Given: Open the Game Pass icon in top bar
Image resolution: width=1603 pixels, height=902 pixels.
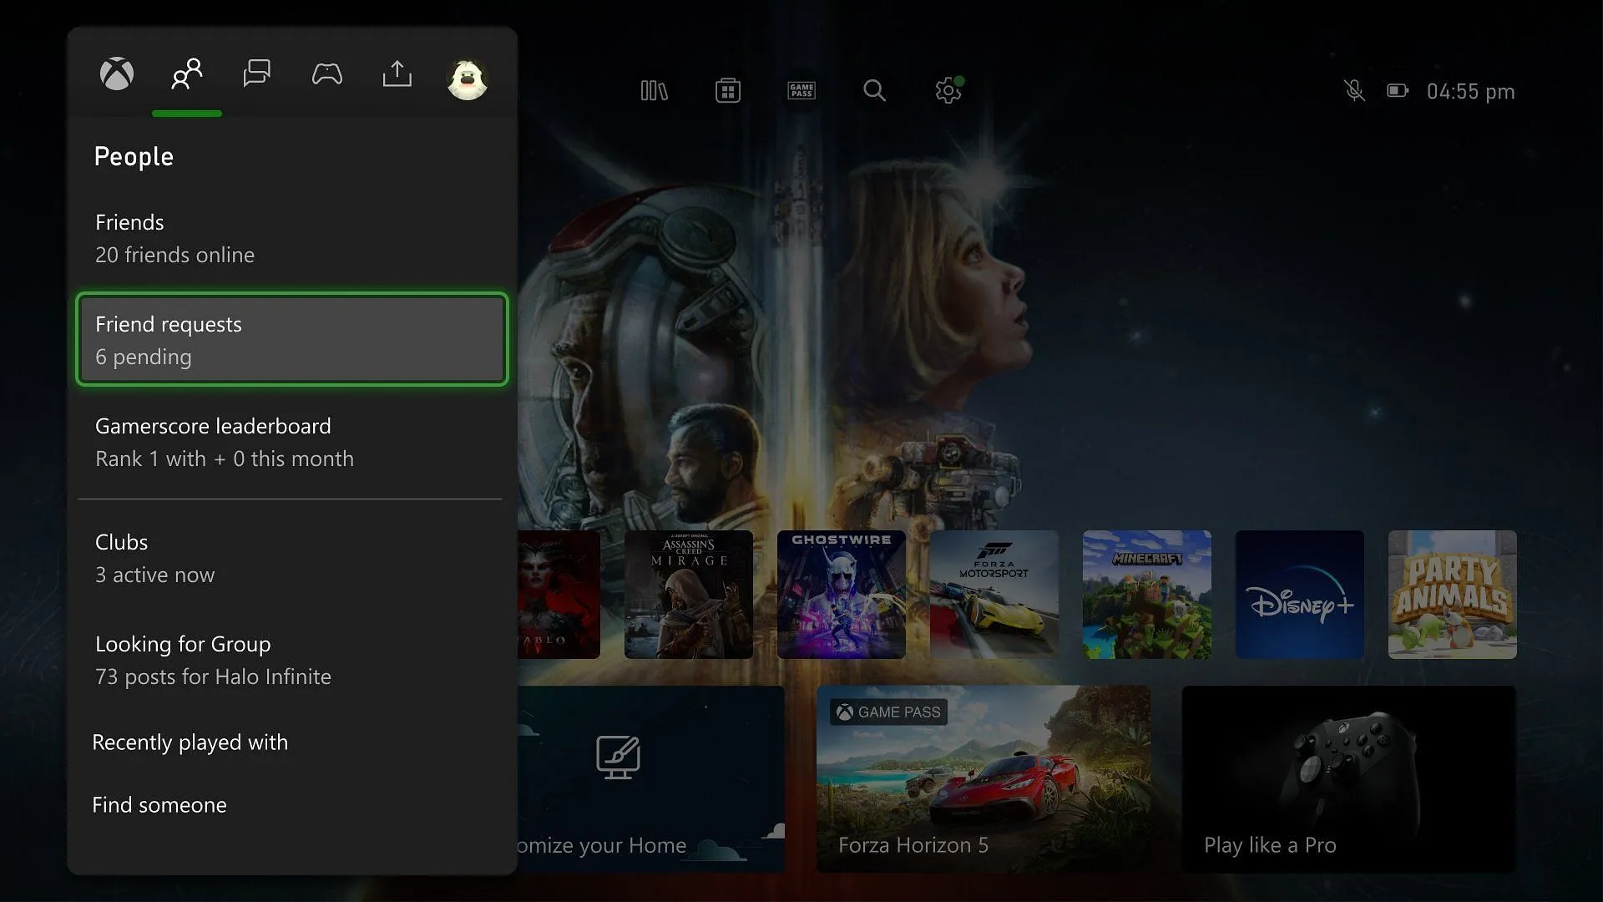Looking at the screenshot, I should [801, 90].
